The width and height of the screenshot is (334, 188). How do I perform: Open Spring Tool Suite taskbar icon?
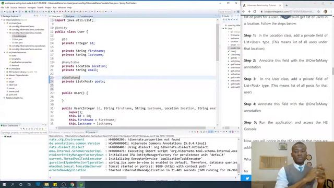click(81, 184)
